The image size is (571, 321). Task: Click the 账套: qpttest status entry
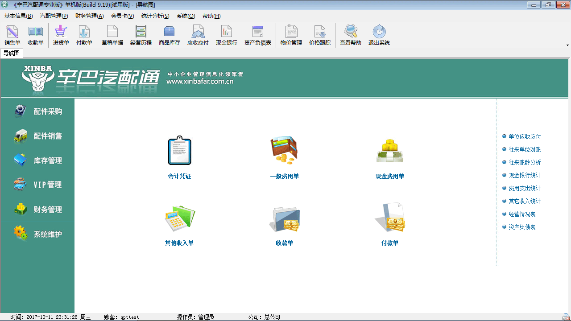click(121, 317)
